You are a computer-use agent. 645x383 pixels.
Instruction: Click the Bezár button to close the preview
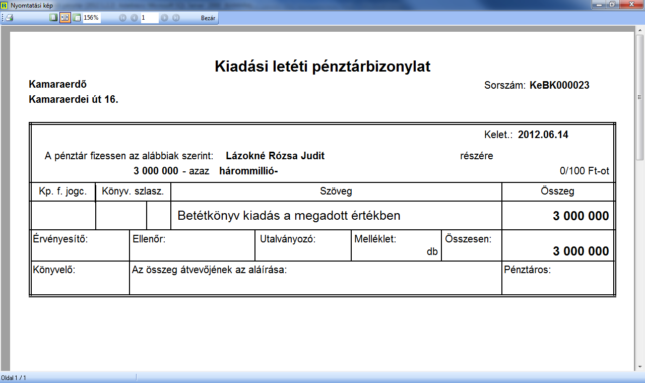click(x=208, y=18)
